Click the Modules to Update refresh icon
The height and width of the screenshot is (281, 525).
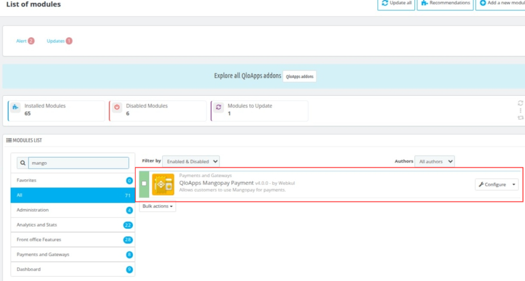pos(218,107)
